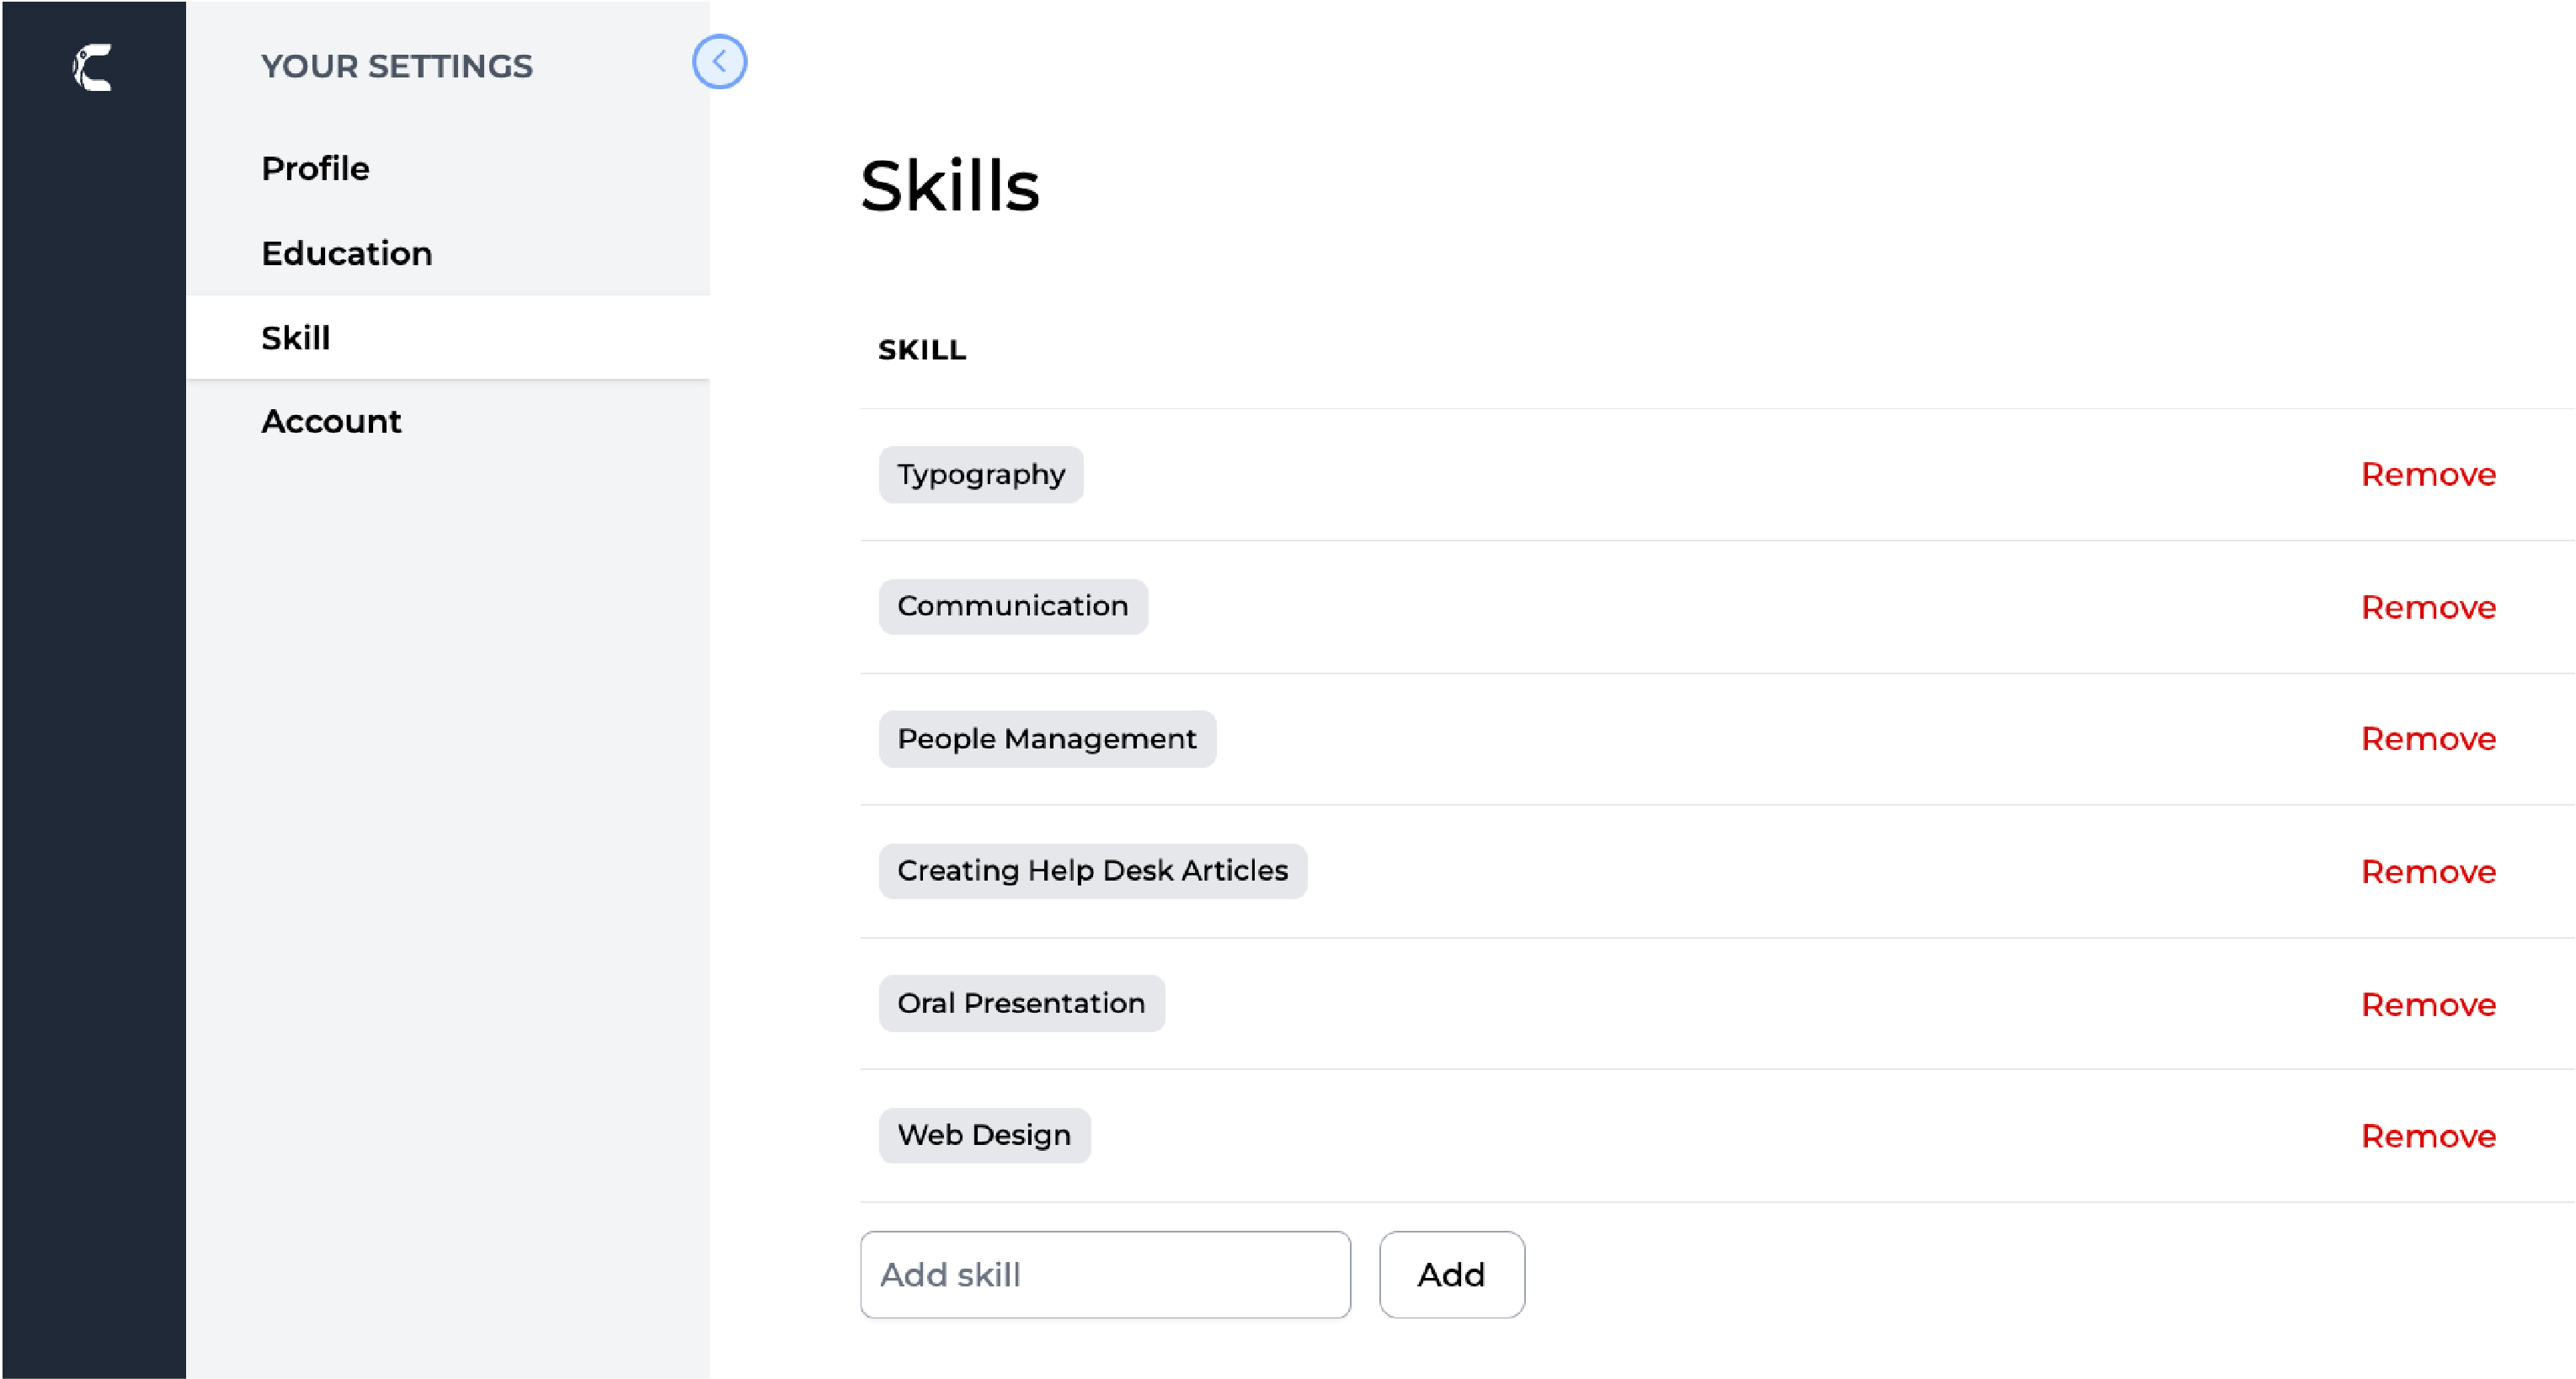Viewport: 2576px width, 1379px height.
Task: Click the Web Design skill chip
Action: pyautogui.click(x=984, y=1135)
